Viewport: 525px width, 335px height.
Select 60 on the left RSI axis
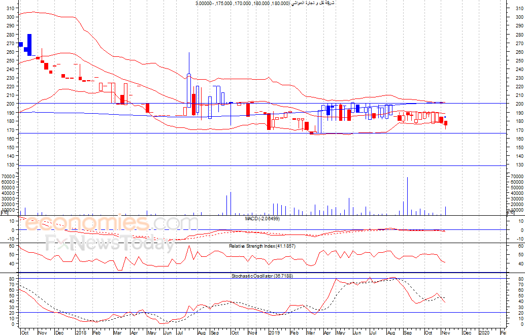pos(11,246)
